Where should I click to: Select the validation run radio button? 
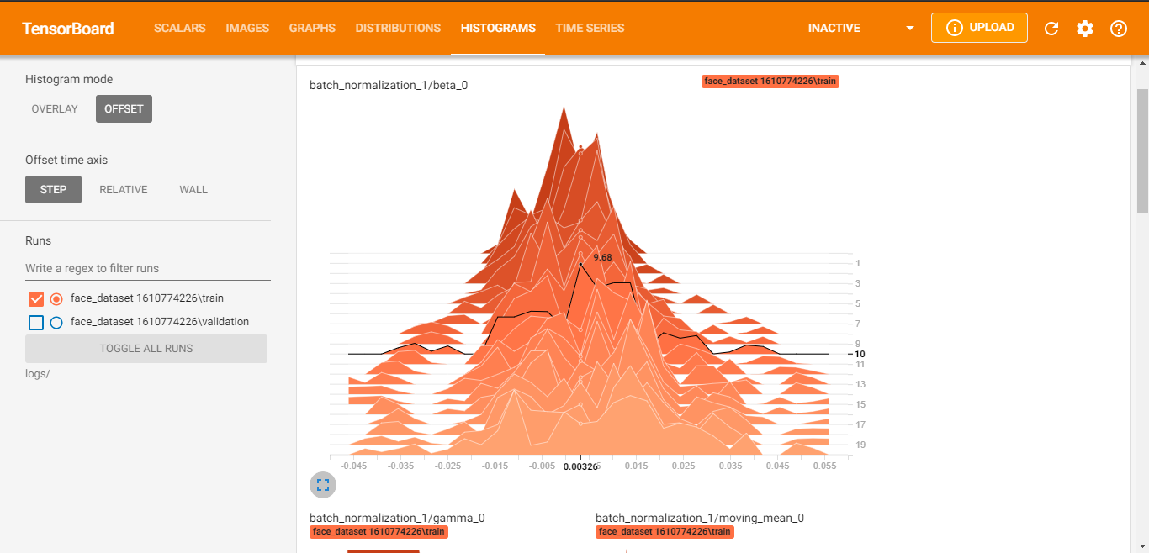[x=56, y=322]
